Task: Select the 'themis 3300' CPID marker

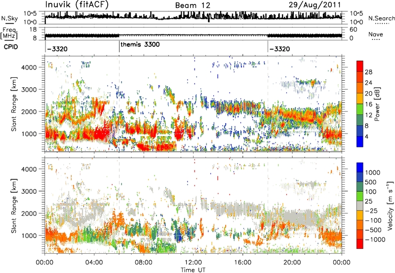Action: pyautogui.click(x=140, y=44)
